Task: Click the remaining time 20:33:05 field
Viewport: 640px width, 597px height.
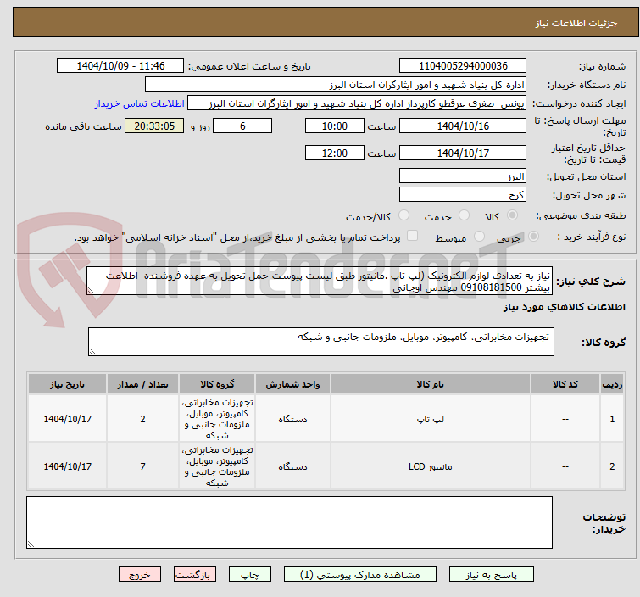Action: click(154, 126)
